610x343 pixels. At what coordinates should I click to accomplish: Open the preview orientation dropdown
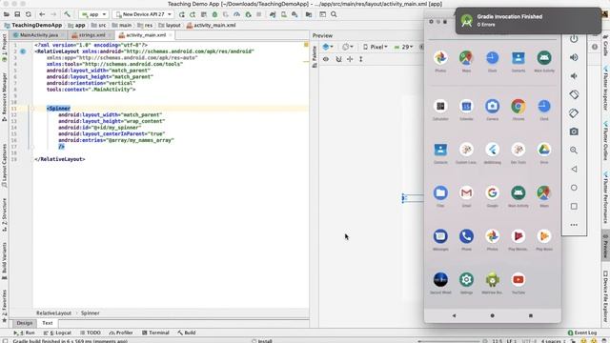pyautogui.click(x=347, y=47)
